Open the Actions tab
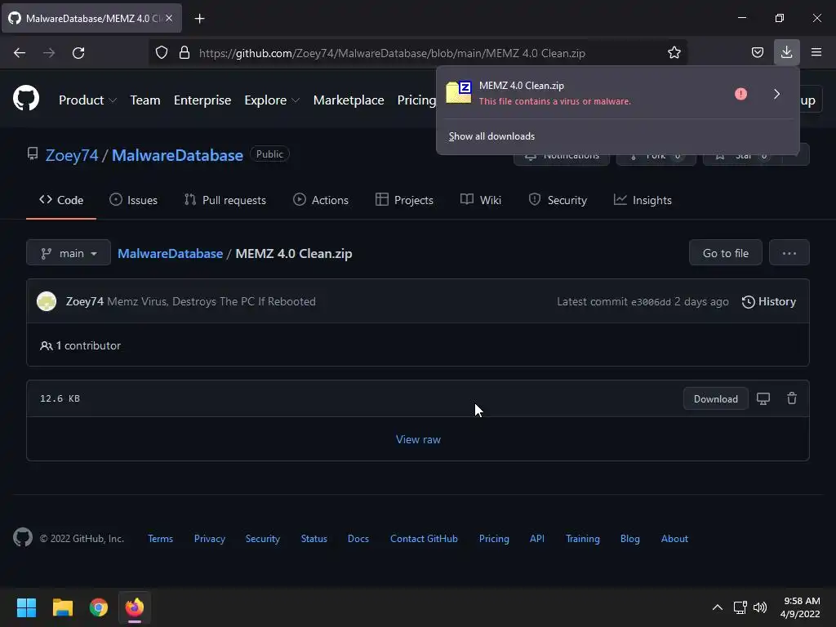 tap(321, 200)
